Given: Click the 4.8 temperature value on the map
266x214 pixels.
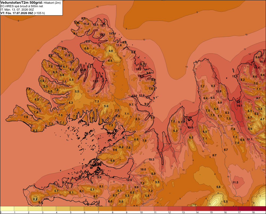Looking at the screenshot, I should pyautogui.click(x=111, y=51).
